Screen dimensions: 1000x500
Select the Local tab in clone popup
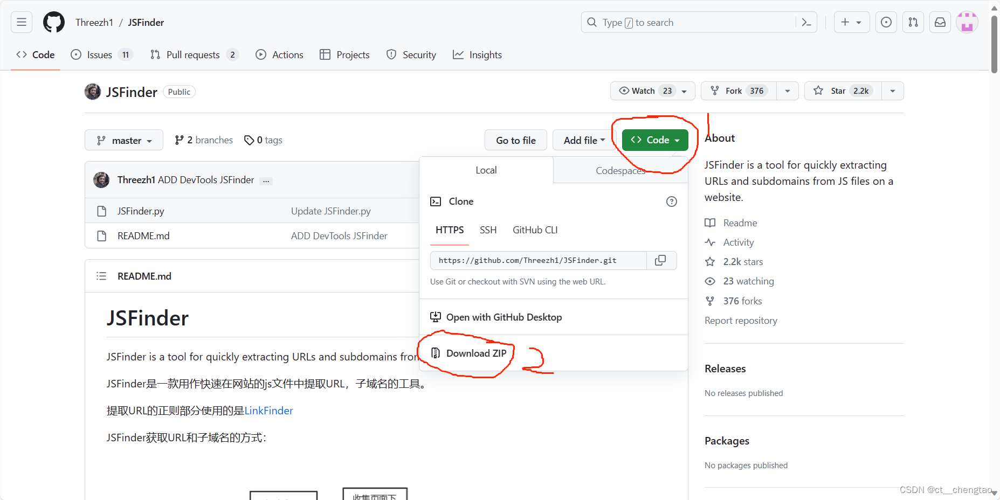[486, 170]
